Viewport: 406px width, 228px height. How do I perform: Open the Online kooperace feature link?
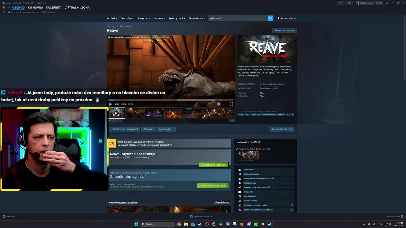(x=252, y=174)
